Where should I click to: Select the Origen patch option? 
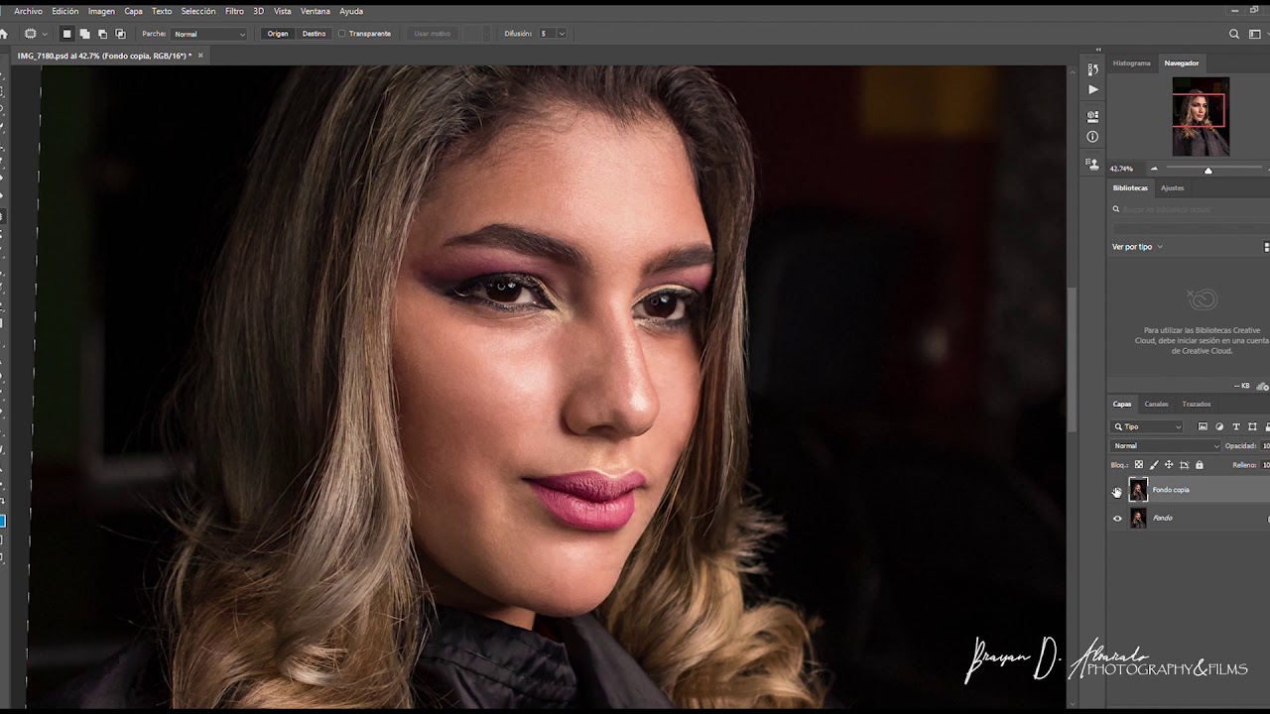coord(278,34)
